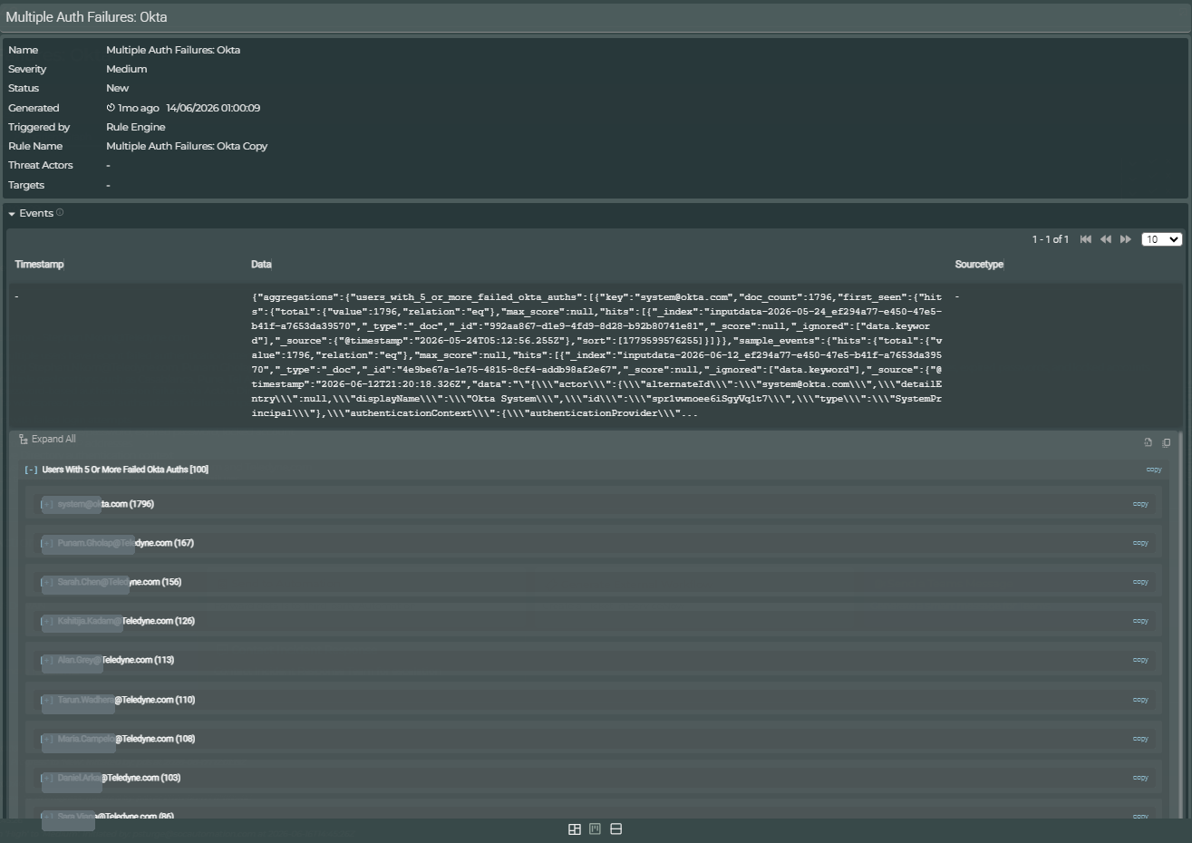Click the Severity value Medium
1192x843 pixels.
coord(126,69)
